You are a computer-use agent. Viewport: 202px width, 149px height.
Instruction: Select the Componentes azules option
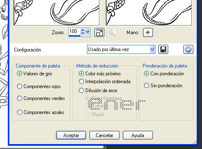coord(40,112)
